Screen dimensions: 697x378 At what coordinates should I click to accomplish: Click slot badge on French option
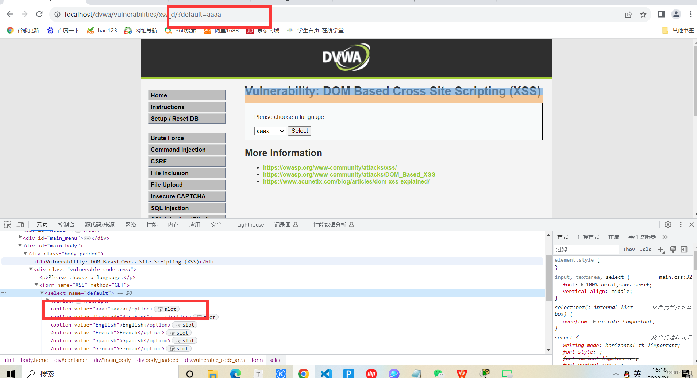coord(179,333)
